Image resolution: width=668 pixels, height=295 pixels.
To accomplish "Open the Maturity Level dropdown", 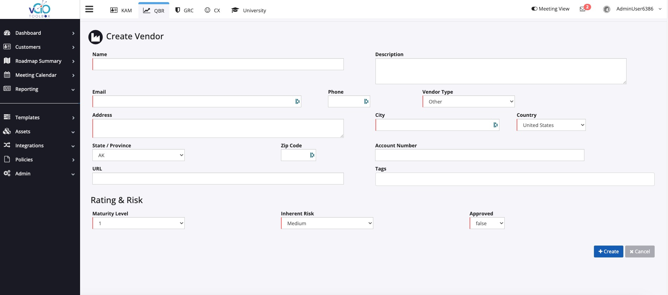I will (138, 223).
